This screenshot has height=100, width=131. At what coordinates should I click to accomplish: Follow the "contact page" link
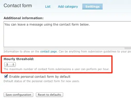tap(48, 51)
